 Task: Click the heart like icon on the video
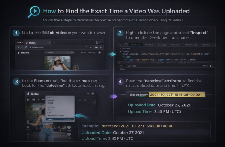click(x=69, y=128)
